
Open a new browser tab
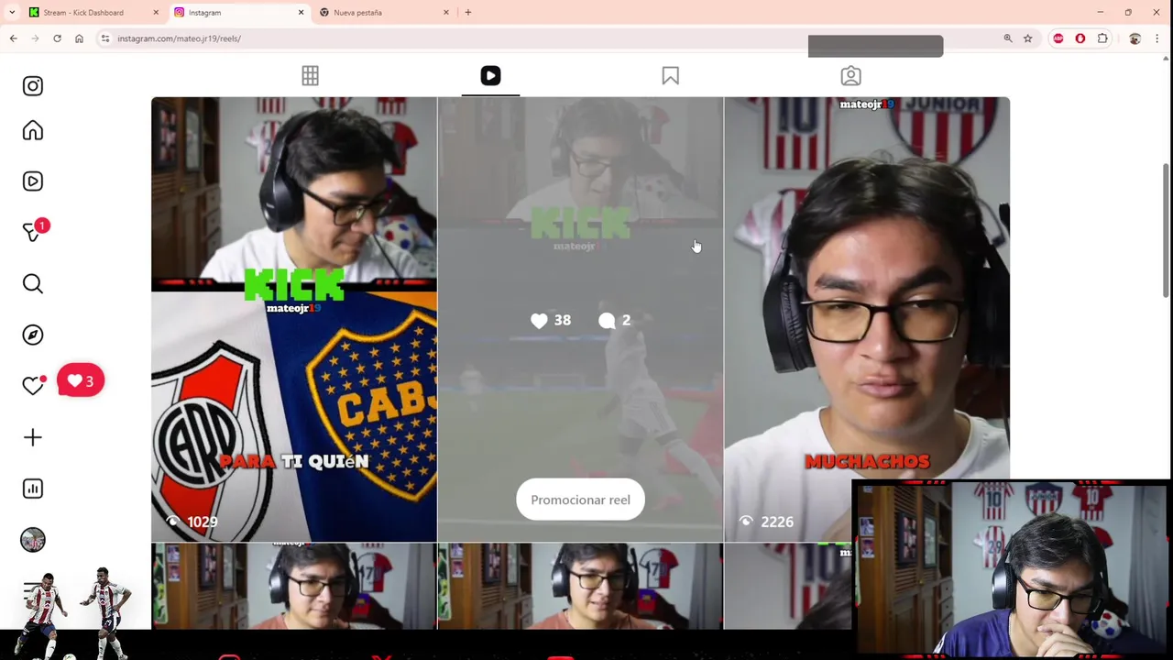(467, 13)
